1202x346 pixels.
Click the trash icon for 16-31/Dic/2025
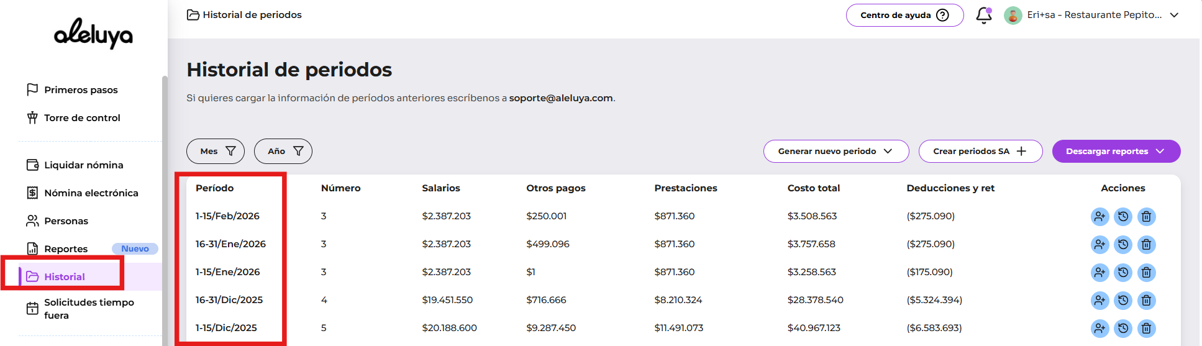1146,301
